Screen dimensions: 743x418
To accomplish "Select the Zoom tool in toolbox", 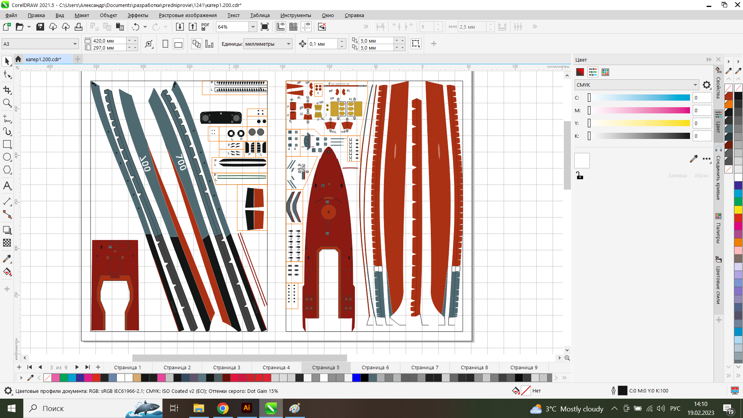I will (7, 103).
